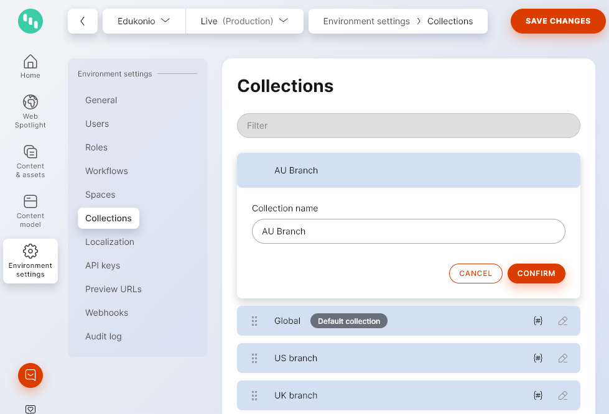This screenshot has width=609, height=414.
Task: Select the Content & assets sidebar icon
Action: [30, 152]
